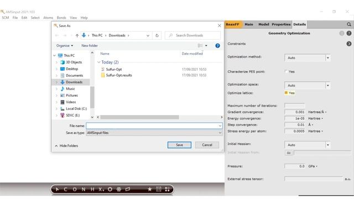Click the gear-shaped tool in the bottom toolbar
Image resolution: width=354 pixels, height=199 pixels.
(119, 189)
